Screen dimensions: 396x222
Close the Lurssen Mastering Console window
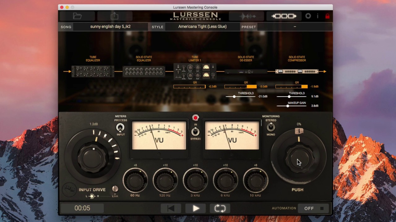coord(62,7)
